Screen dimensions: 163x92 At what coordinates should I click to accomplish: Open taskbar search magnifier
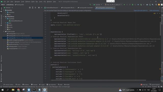pos(8,90)
